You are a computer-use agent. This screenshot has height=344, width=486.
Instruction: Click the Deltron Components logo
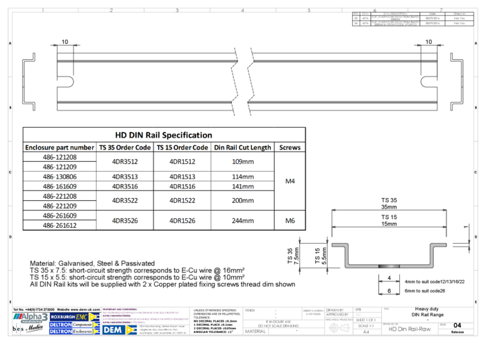tap(74, 325)
